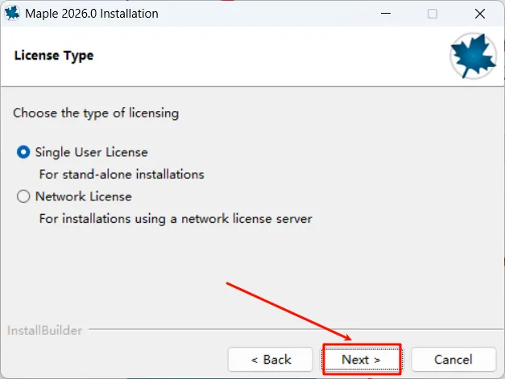Click the large Maple logo in header
This screenshot has height=379, width=505.
pos(473,56)
